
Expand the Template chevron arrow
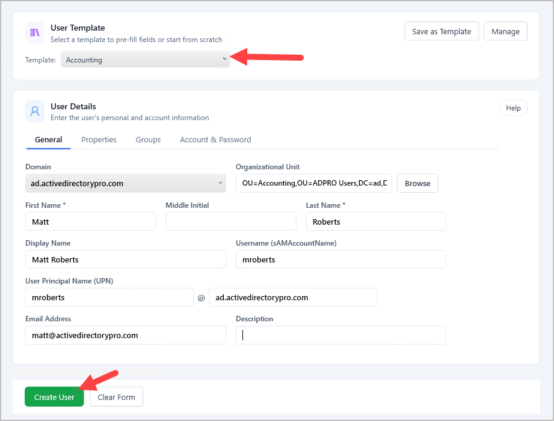point(224,59)
